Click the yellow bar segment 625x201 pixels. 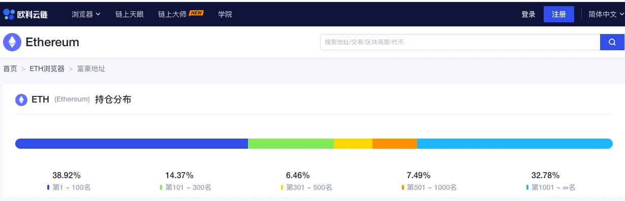353,144
